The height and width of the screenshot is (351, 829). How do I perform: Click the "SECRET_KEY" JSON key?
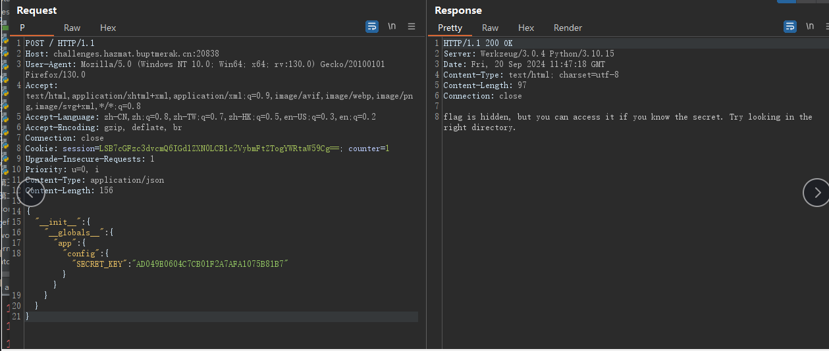[x=99, y=264]
